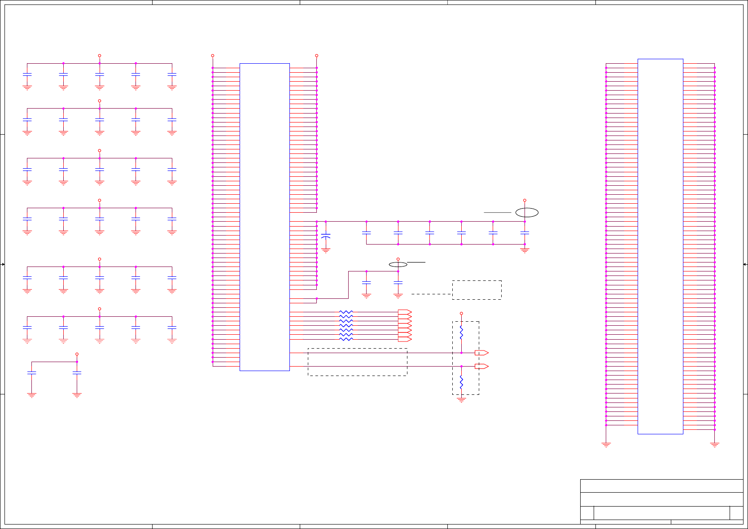748x529 pixels.
Task: Click power circle of the bottom-left two-capacitor group
Action: (77, 354)
